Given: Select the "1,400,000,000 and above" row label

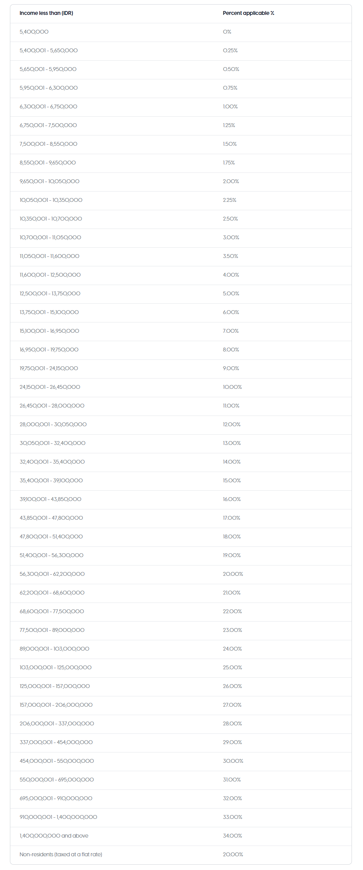Looking at the screenshot, I should [x=54, y=836].
